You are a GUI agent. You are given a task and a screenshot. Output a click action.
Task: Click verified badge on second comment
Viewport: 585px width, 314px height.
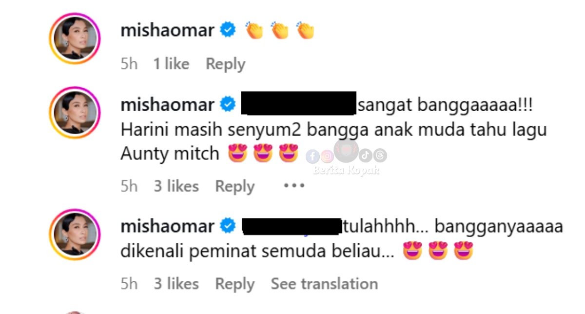[x=228, y=104]
